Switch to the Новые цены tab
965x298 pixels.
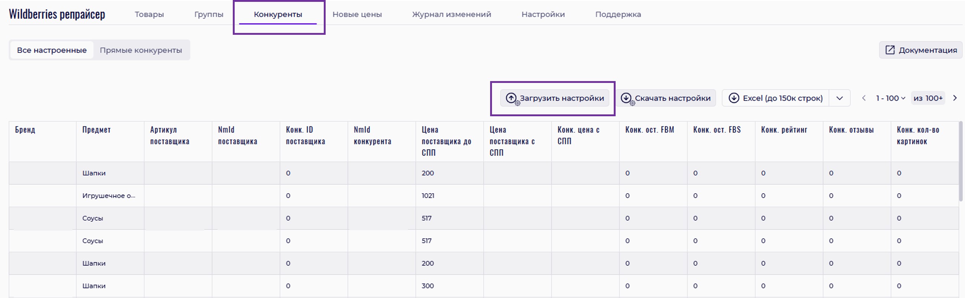tap(357, 14)
